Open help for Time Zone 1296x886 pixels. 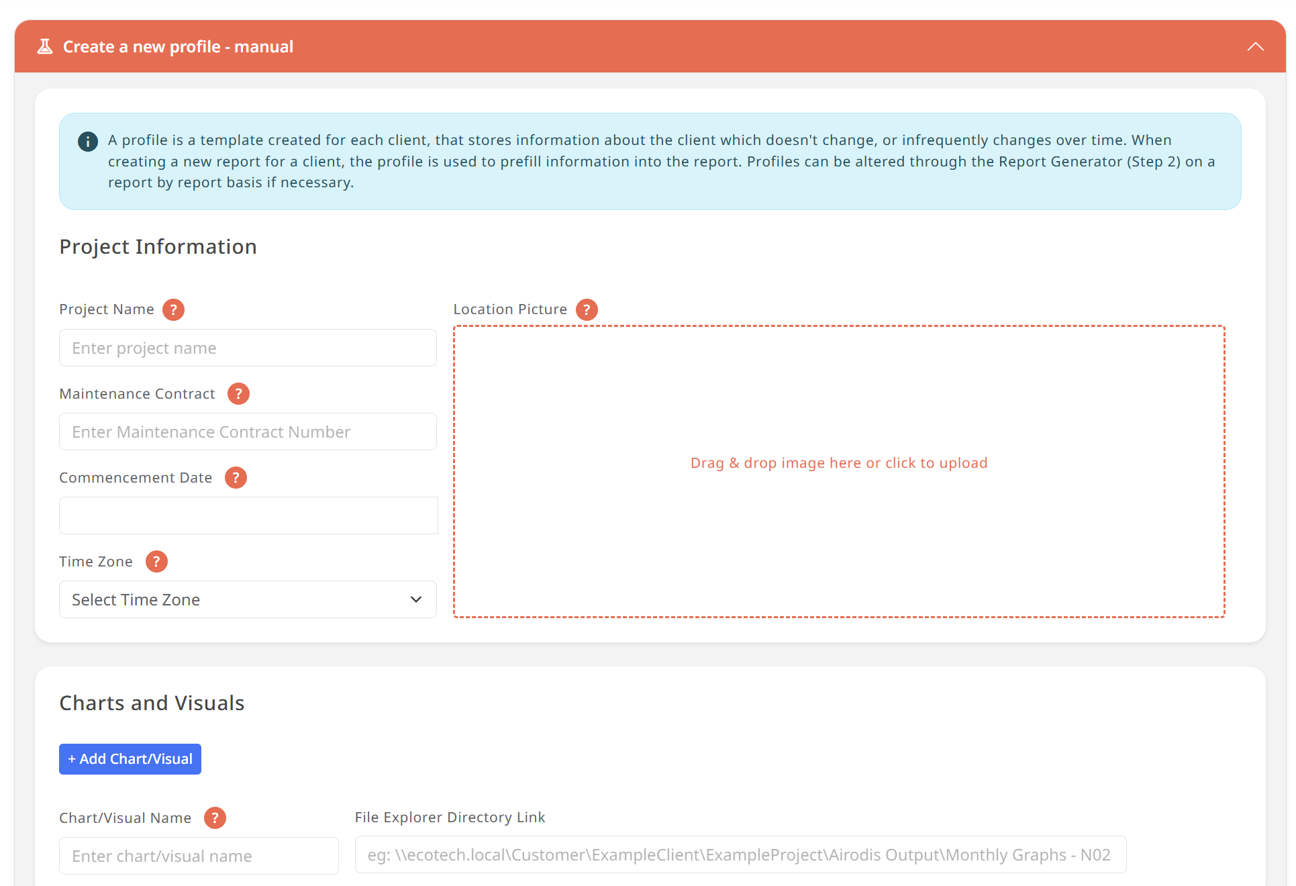[x=156, y=562]
